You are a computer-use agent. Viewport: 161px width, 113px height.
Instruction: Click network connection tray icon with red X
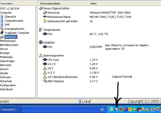(148, 109)
